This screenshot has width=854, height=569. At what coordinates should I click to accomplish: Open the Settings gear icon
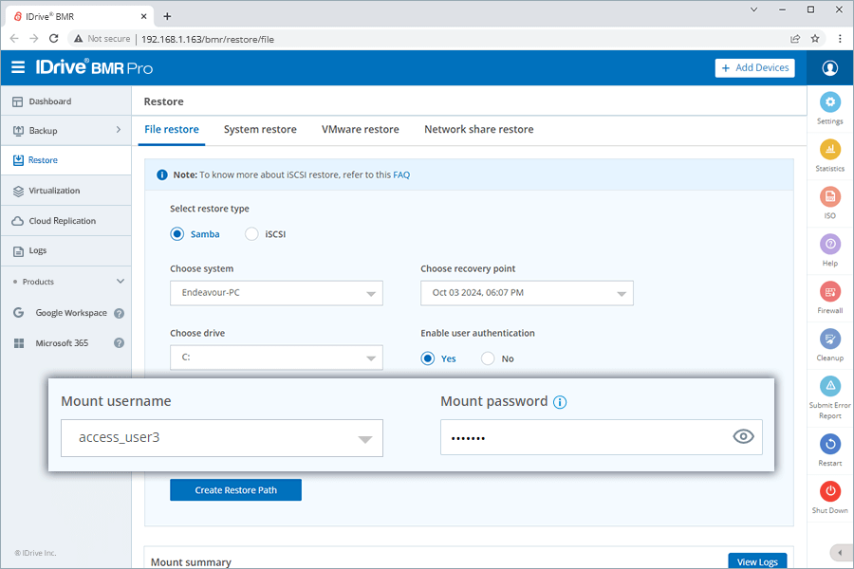829,102
